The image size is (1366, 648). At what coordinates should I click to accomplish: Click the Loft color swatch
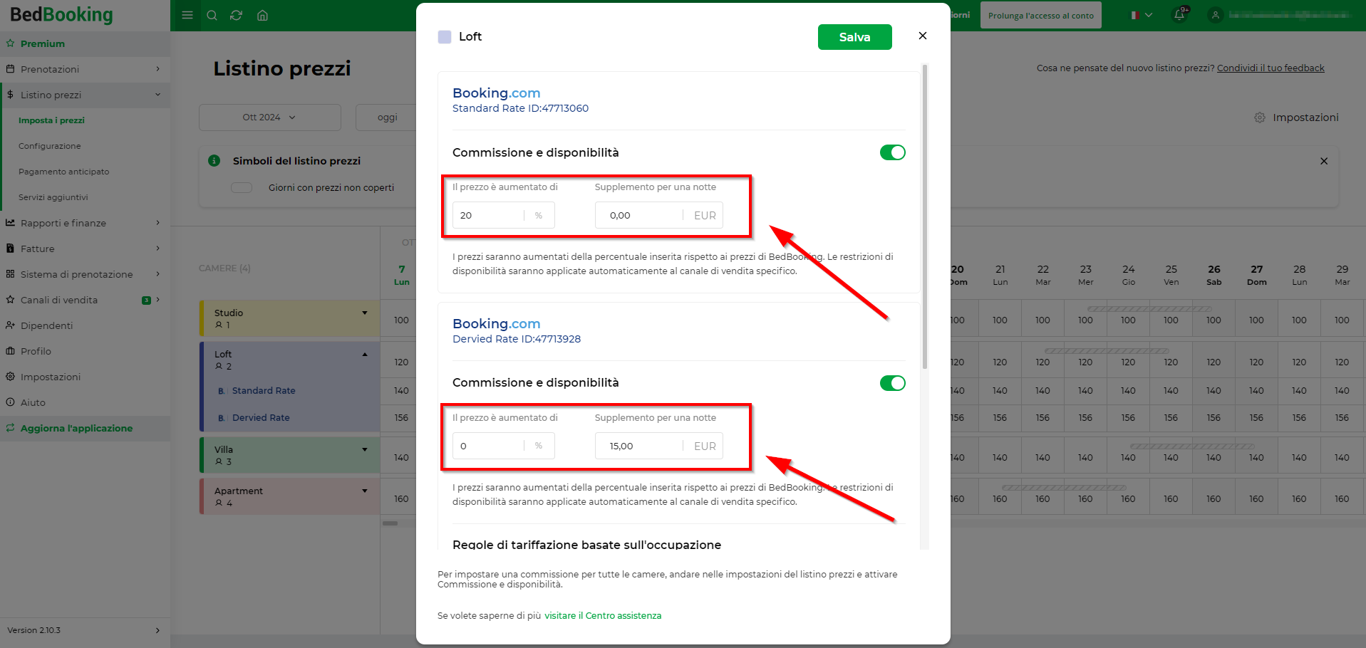point(445,37)
